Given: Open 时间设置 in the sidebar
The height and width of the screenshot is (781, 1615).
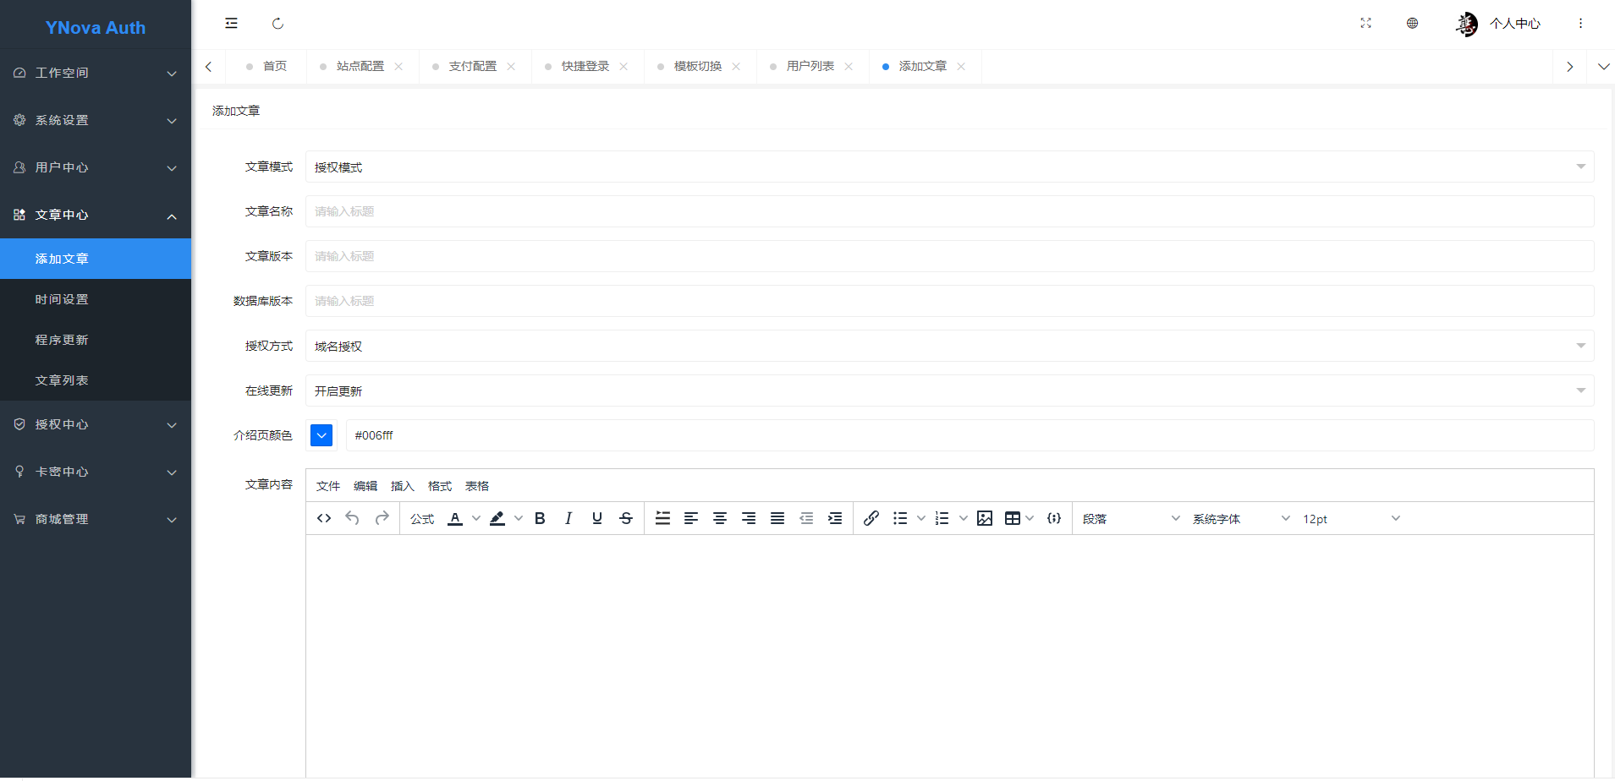Looking at the screenshot, I should click(96, 299).
